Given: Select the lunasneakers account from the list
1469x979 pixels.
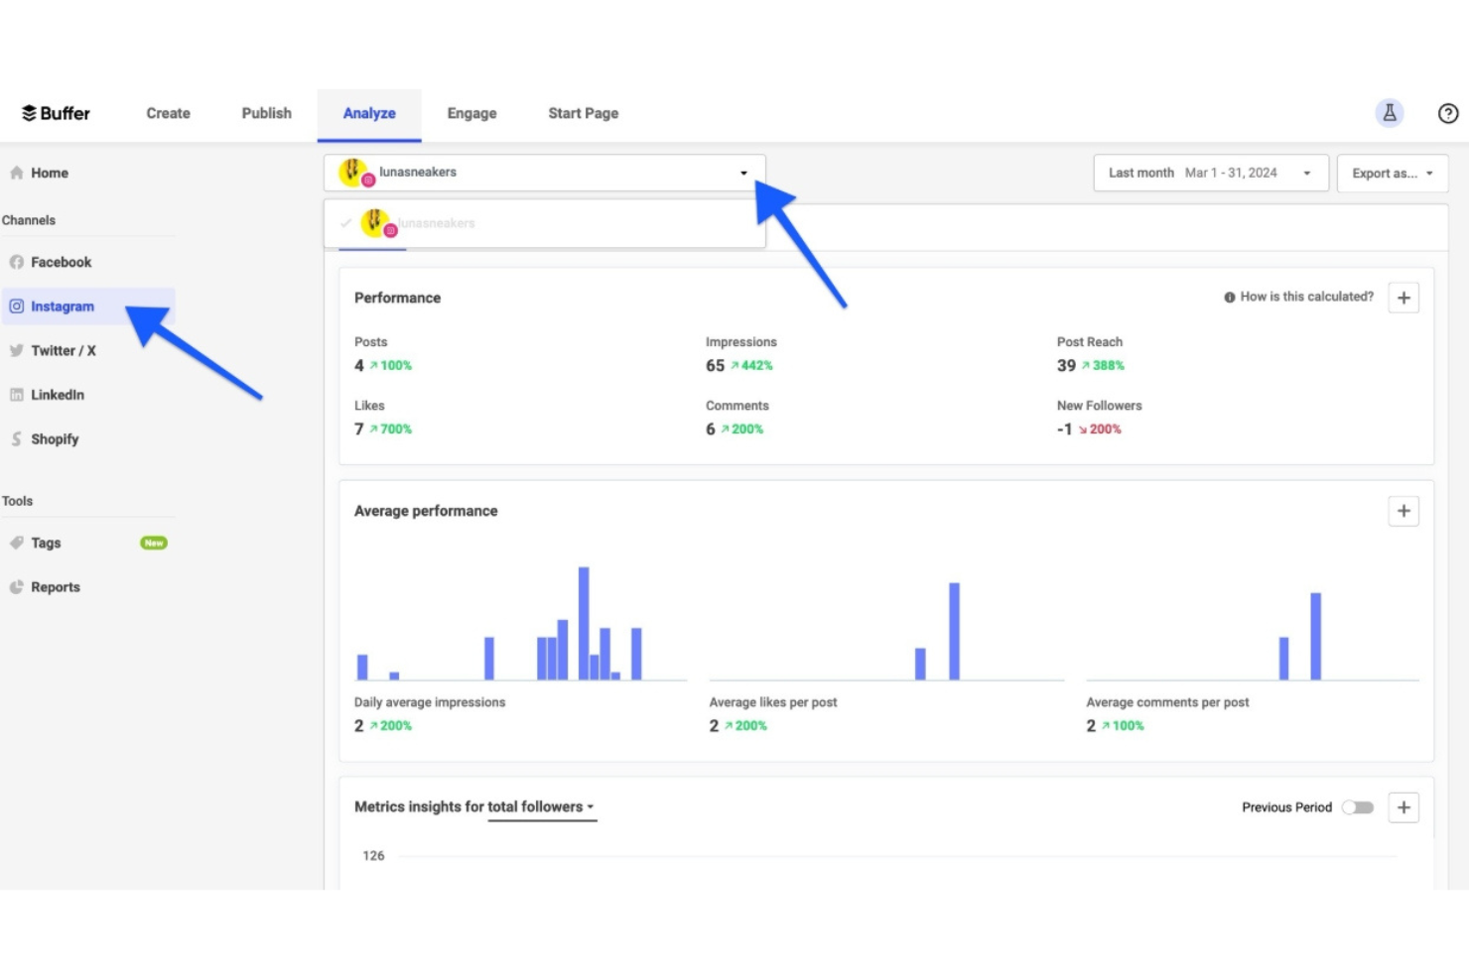Looking at the screenshot, I should [437, 222].
